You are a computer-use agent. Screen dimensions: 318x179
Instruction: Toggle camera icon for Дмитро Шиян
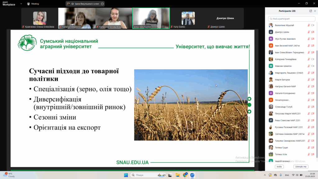313,32
